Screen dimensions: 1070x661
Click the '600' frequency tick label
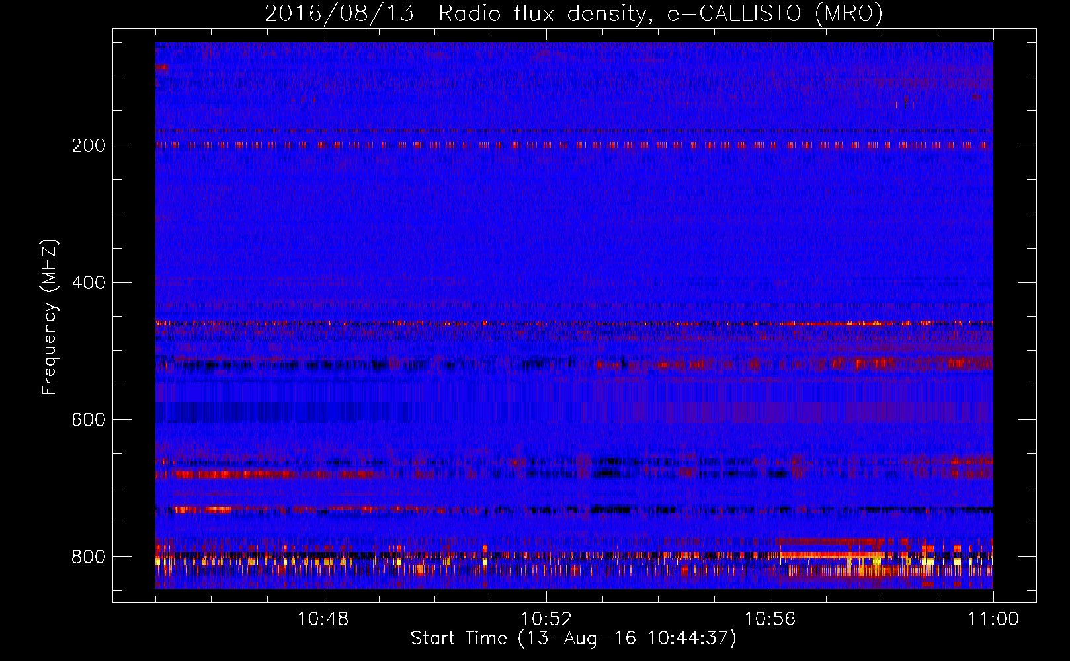(x=89, y=420)
